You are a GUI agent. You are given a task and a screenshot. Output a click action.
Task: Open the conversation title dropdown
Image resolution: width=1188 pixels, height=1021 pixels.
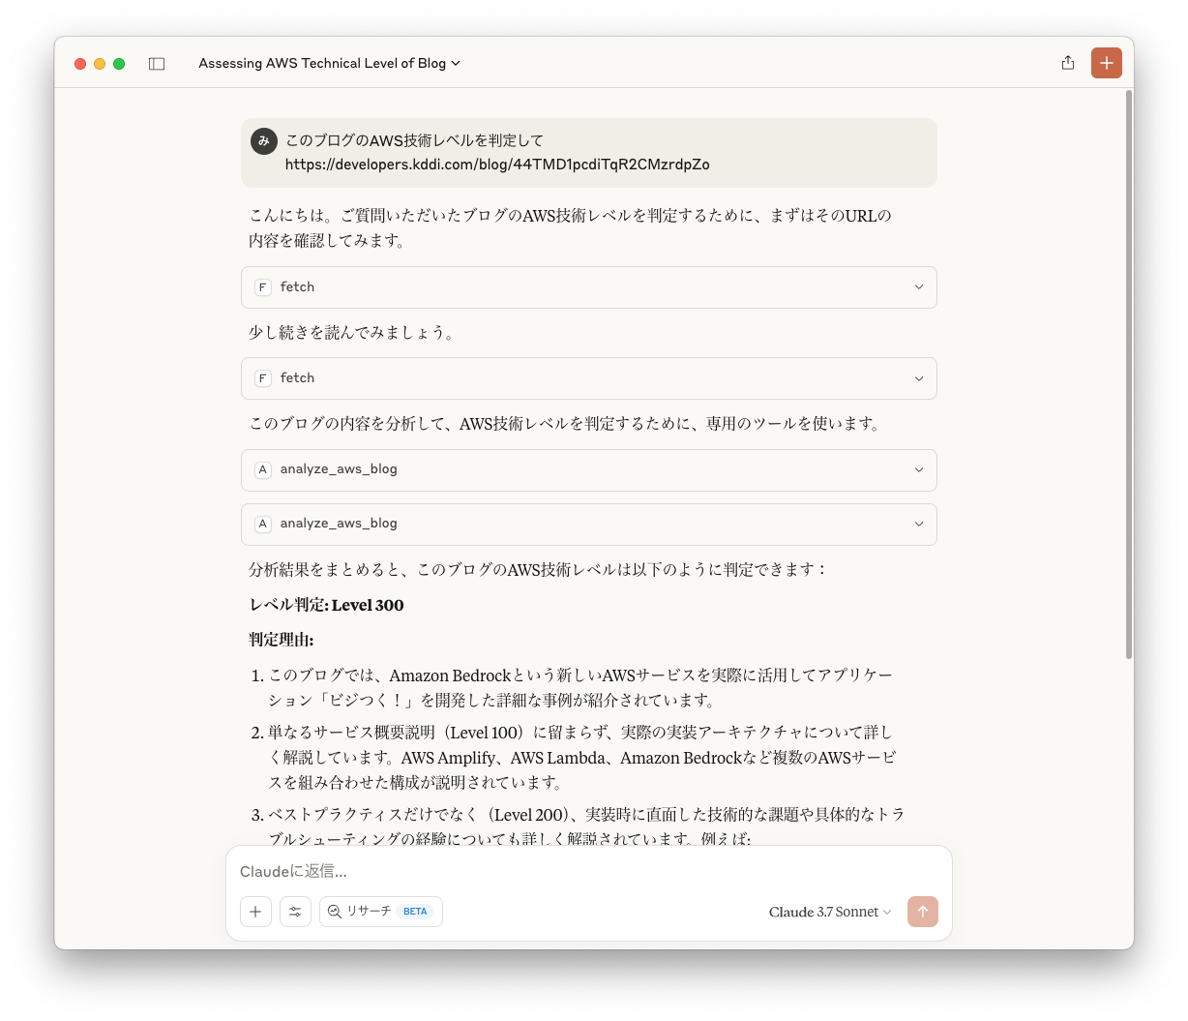tap(329, 63)
